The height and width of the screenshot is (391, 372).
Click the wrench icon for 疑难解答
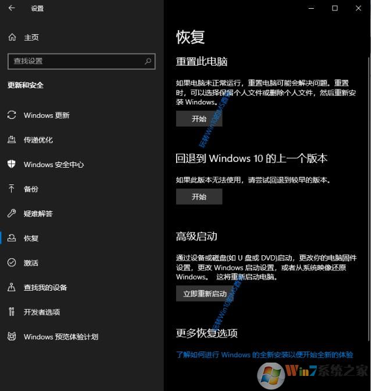point(12,213)
